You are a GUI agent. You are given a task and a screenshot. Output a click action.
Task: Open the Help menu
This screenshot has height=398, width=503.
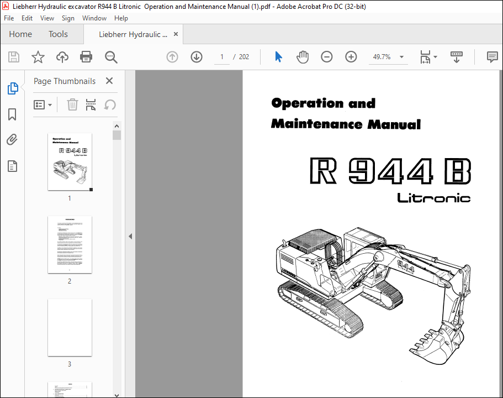[x=121, y=18]
